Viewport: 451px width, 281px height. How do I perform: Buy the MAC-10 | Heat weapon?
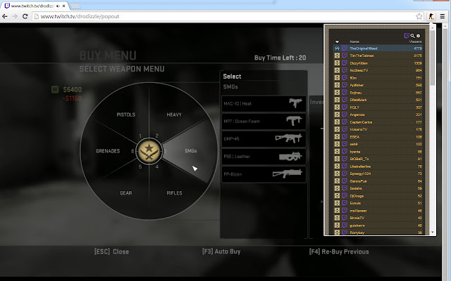point(264,103)
